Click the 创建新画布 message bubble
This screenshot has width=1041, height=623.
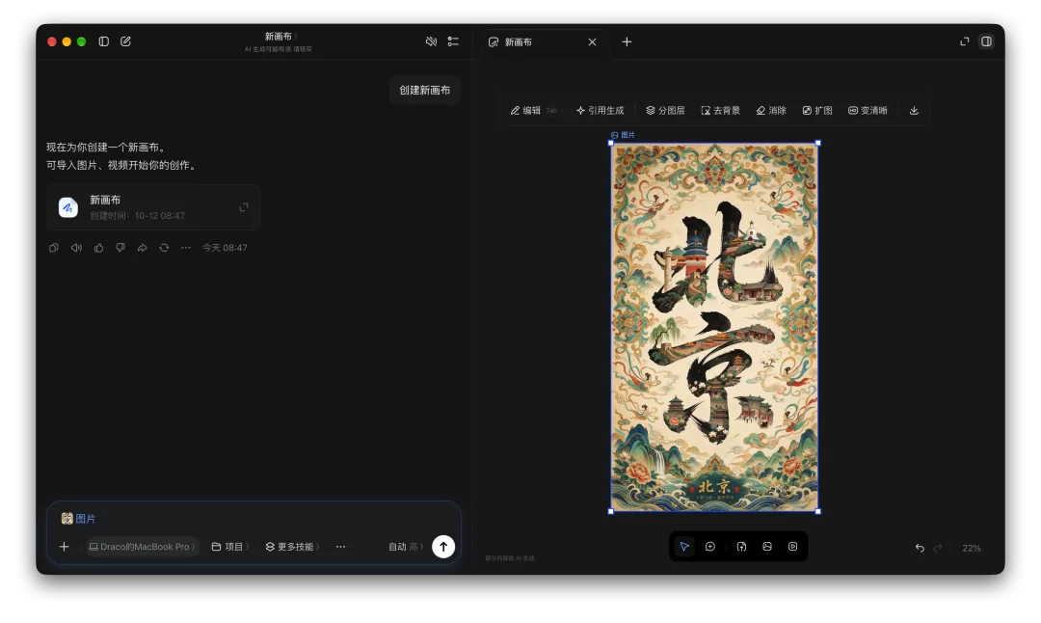pyautogui.click(x=425, y=91)
